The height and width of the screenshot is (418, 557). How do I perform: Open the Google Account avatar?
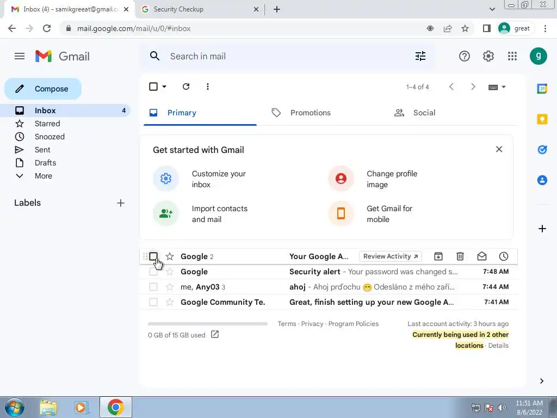pos(538,56)
